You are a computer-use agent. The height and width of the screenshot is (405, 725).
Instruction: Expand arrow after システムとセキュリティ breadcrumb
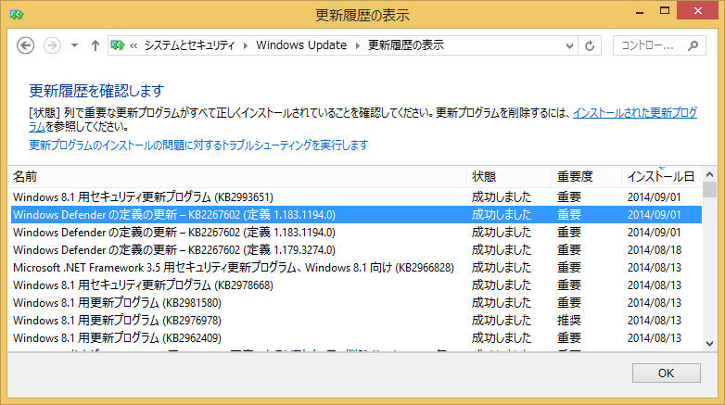(x=246, y=45)
